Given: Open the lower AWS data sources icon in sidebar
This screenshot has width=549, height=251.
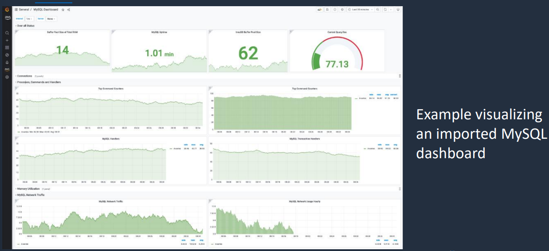Looking at the screenshot, I should (x=7, y=69).
